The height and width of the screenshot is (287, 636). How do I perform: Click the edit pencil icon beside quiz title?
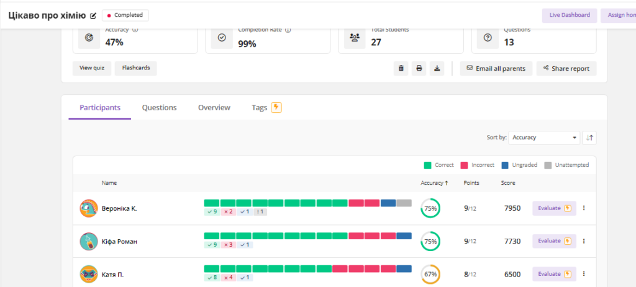click(93, 15)
